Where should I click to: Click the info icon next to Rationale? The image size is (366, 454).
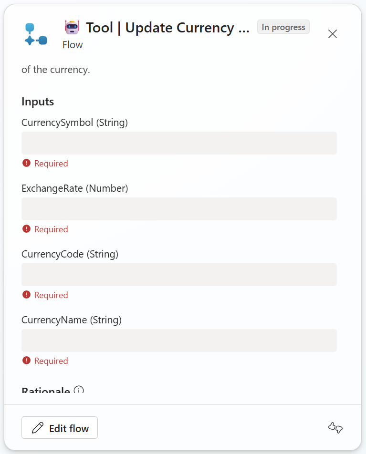coord(79,391)
